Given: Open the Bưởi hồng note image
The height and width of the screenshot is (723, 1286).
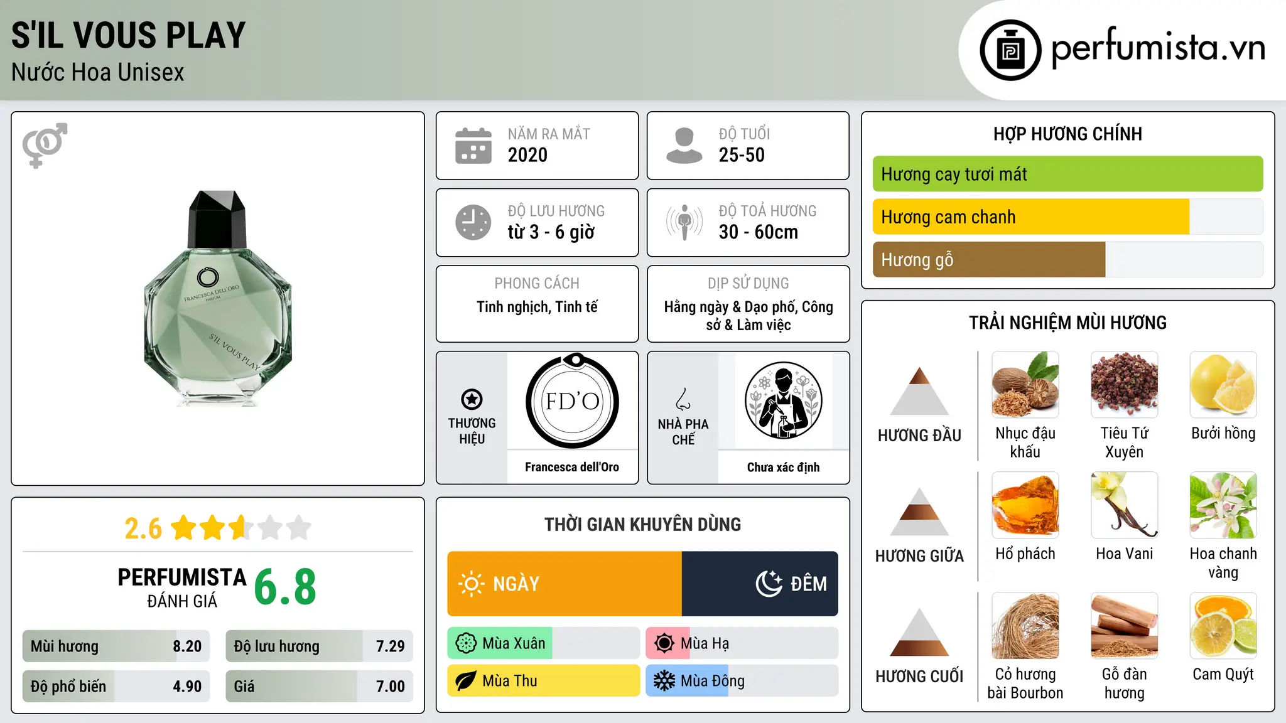Looking at the screenshot, I should [1223, 385].
